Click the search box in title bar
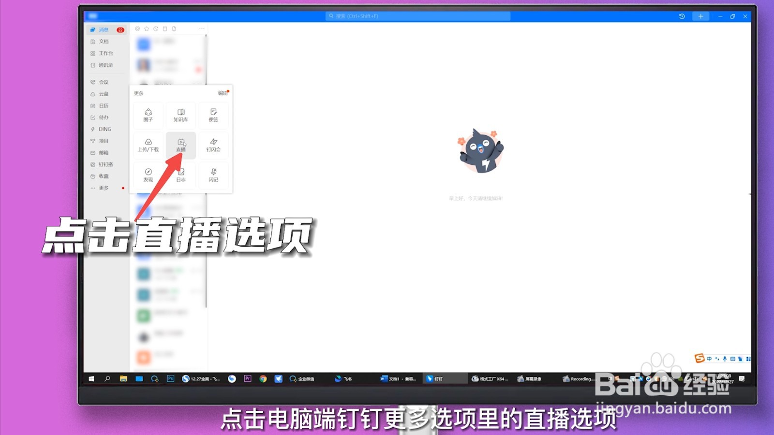 [418, 16]
